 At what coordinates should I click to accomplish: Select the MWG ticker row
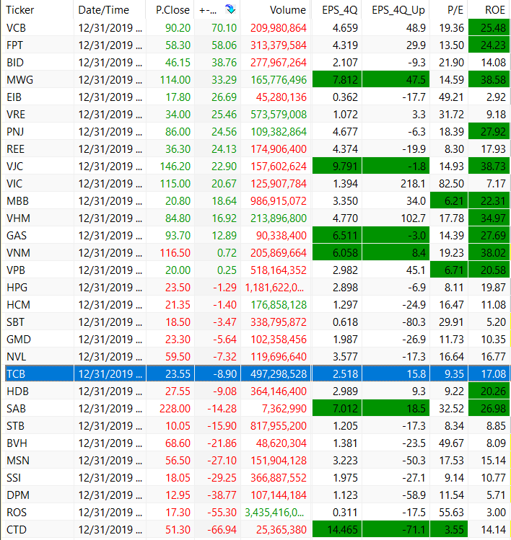tap(17, 79)
